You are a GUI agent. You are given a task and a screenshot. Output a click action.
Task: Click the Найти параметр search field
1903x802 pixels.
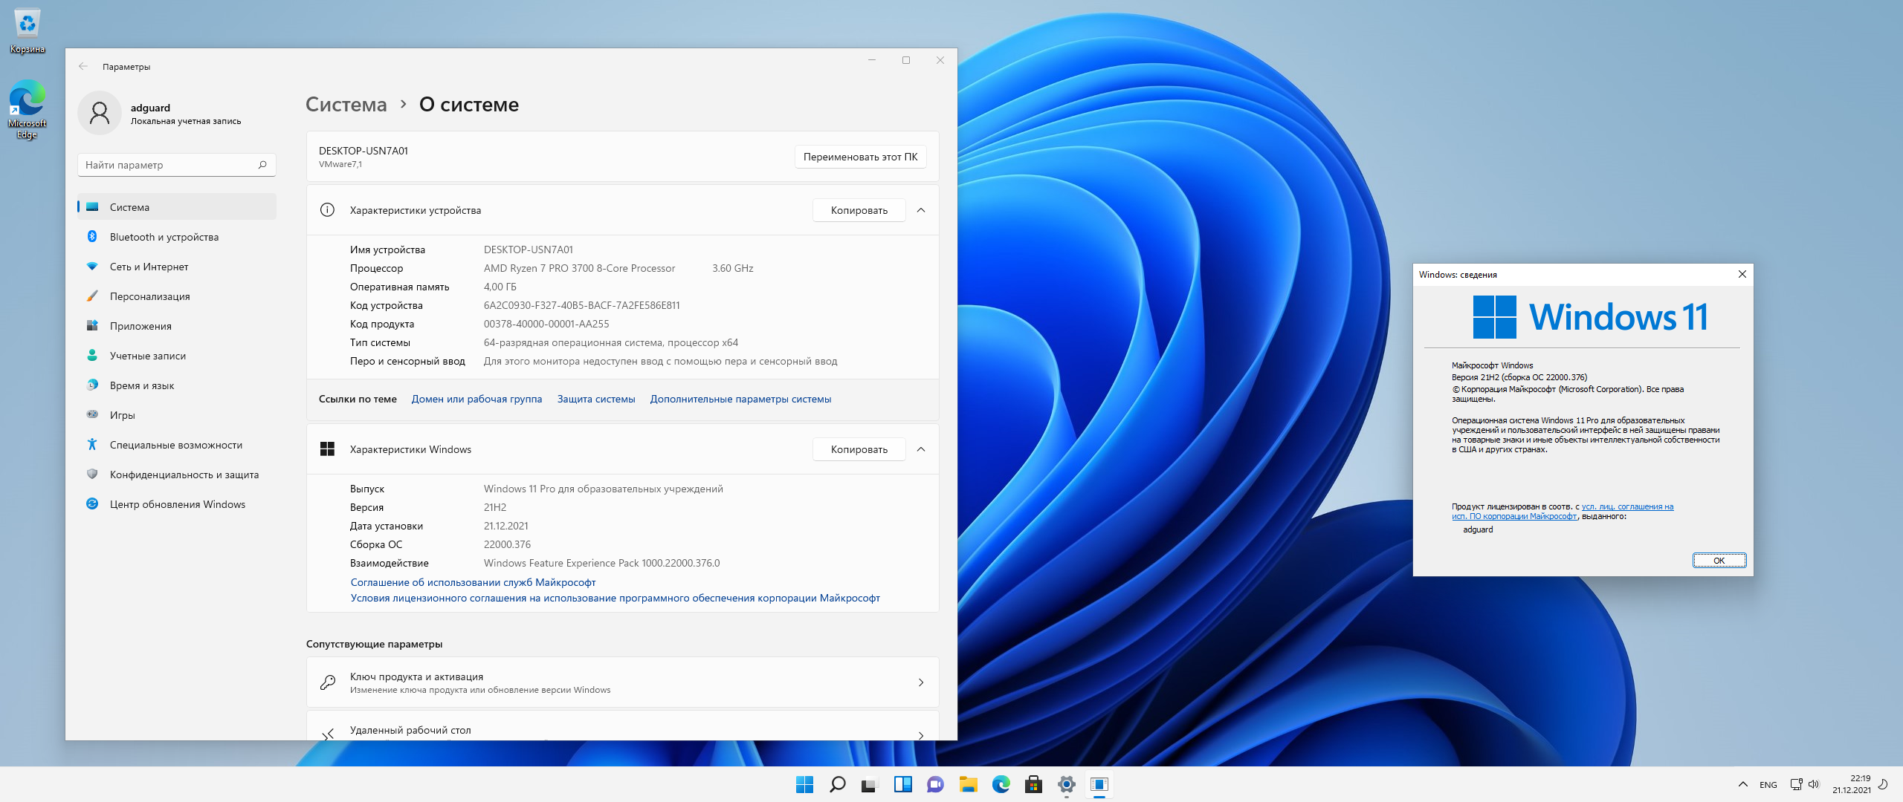point(167,165)
